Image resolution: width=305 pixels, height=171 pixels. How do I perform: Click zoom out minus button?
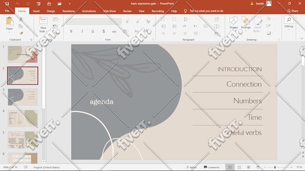pos(265,167)
